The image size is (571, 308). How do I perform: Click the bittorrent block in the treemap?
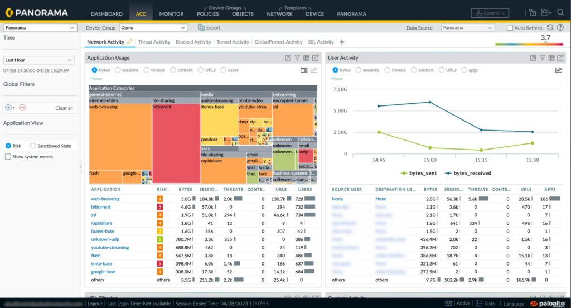coord(176,139)
